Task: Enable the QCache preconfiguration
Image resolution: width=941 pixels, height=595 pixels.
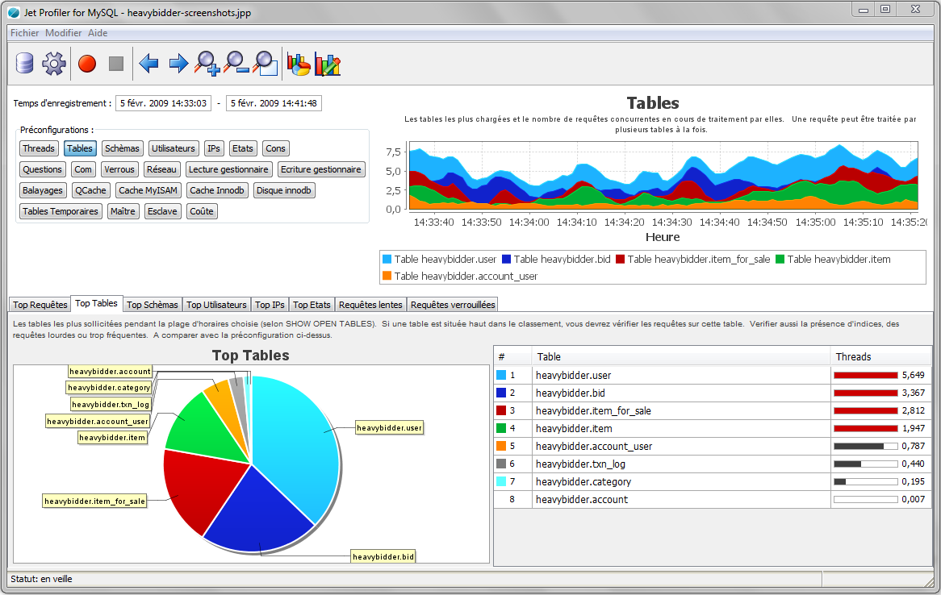Action: pyautogui.click(x=90, y=190)
